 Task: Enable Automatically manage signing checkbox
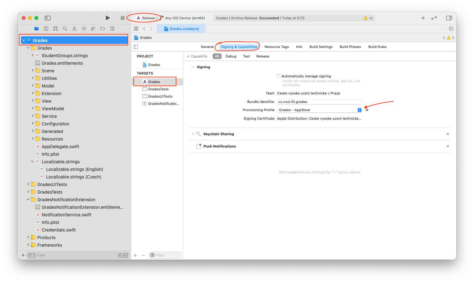coord(278,76)
